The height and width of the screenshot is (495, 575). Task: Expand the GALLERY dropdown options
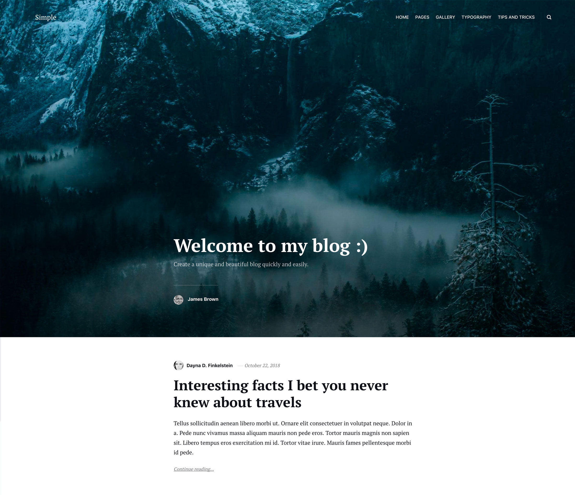pos(445,17)
